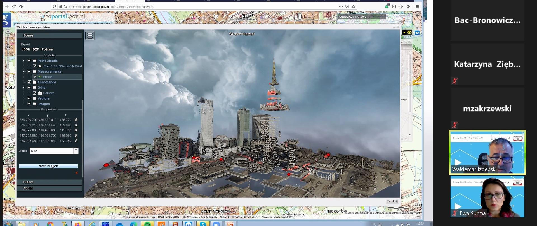Image resolution: width=537 pixels, height=226 pixels.
Task: Collapse the Measurements tree node
Action: (x=24, y=71)
